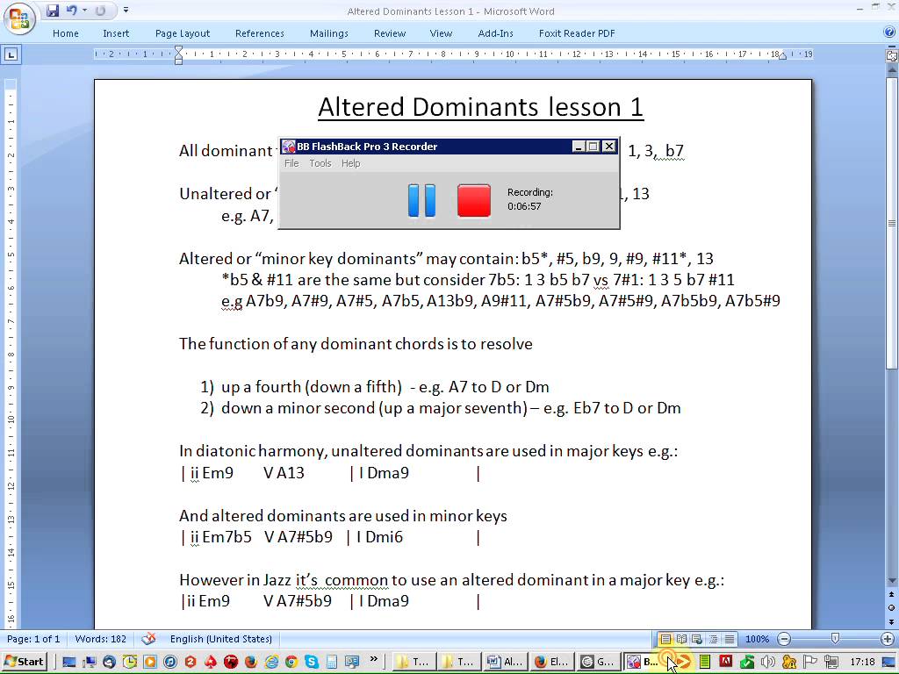Click the proofing errors status bar icon
Screen dimensions: 899x674
coord(148,639)
